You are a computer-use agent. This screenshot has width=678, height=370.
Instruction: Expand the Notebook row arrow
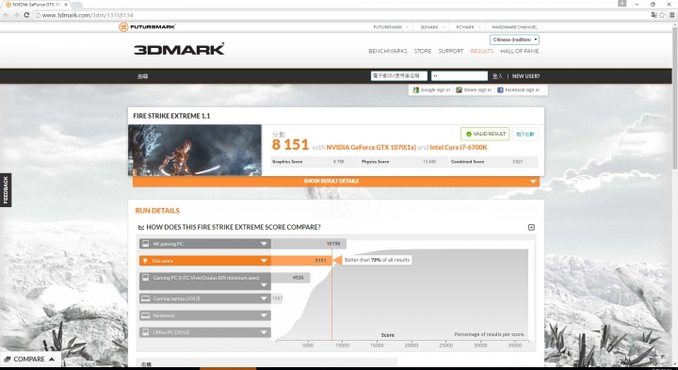point(264,315)
